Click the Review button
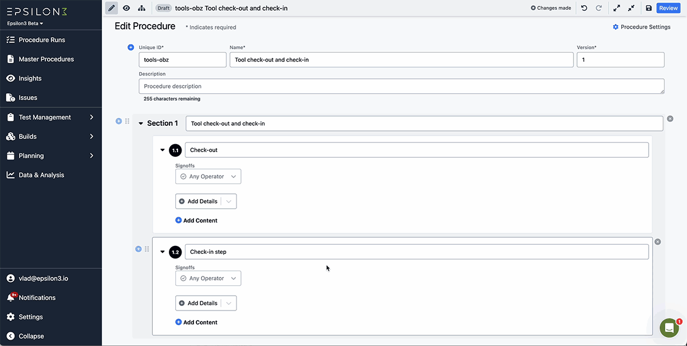Viewport: 687px width, 346px height. click(668, 8)
